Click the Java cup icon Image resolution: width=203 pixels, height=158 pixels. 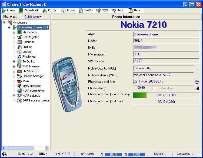coord(19,81)
